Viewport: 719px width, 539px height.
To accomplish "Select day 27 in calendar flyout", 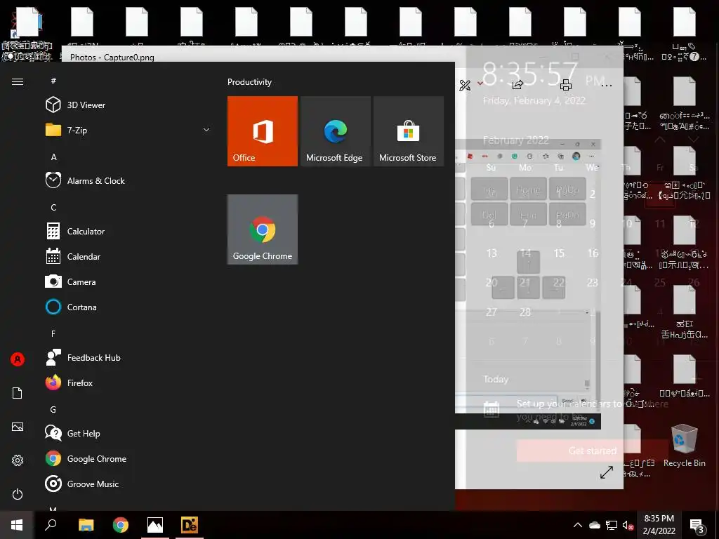I will coord(492,312).
